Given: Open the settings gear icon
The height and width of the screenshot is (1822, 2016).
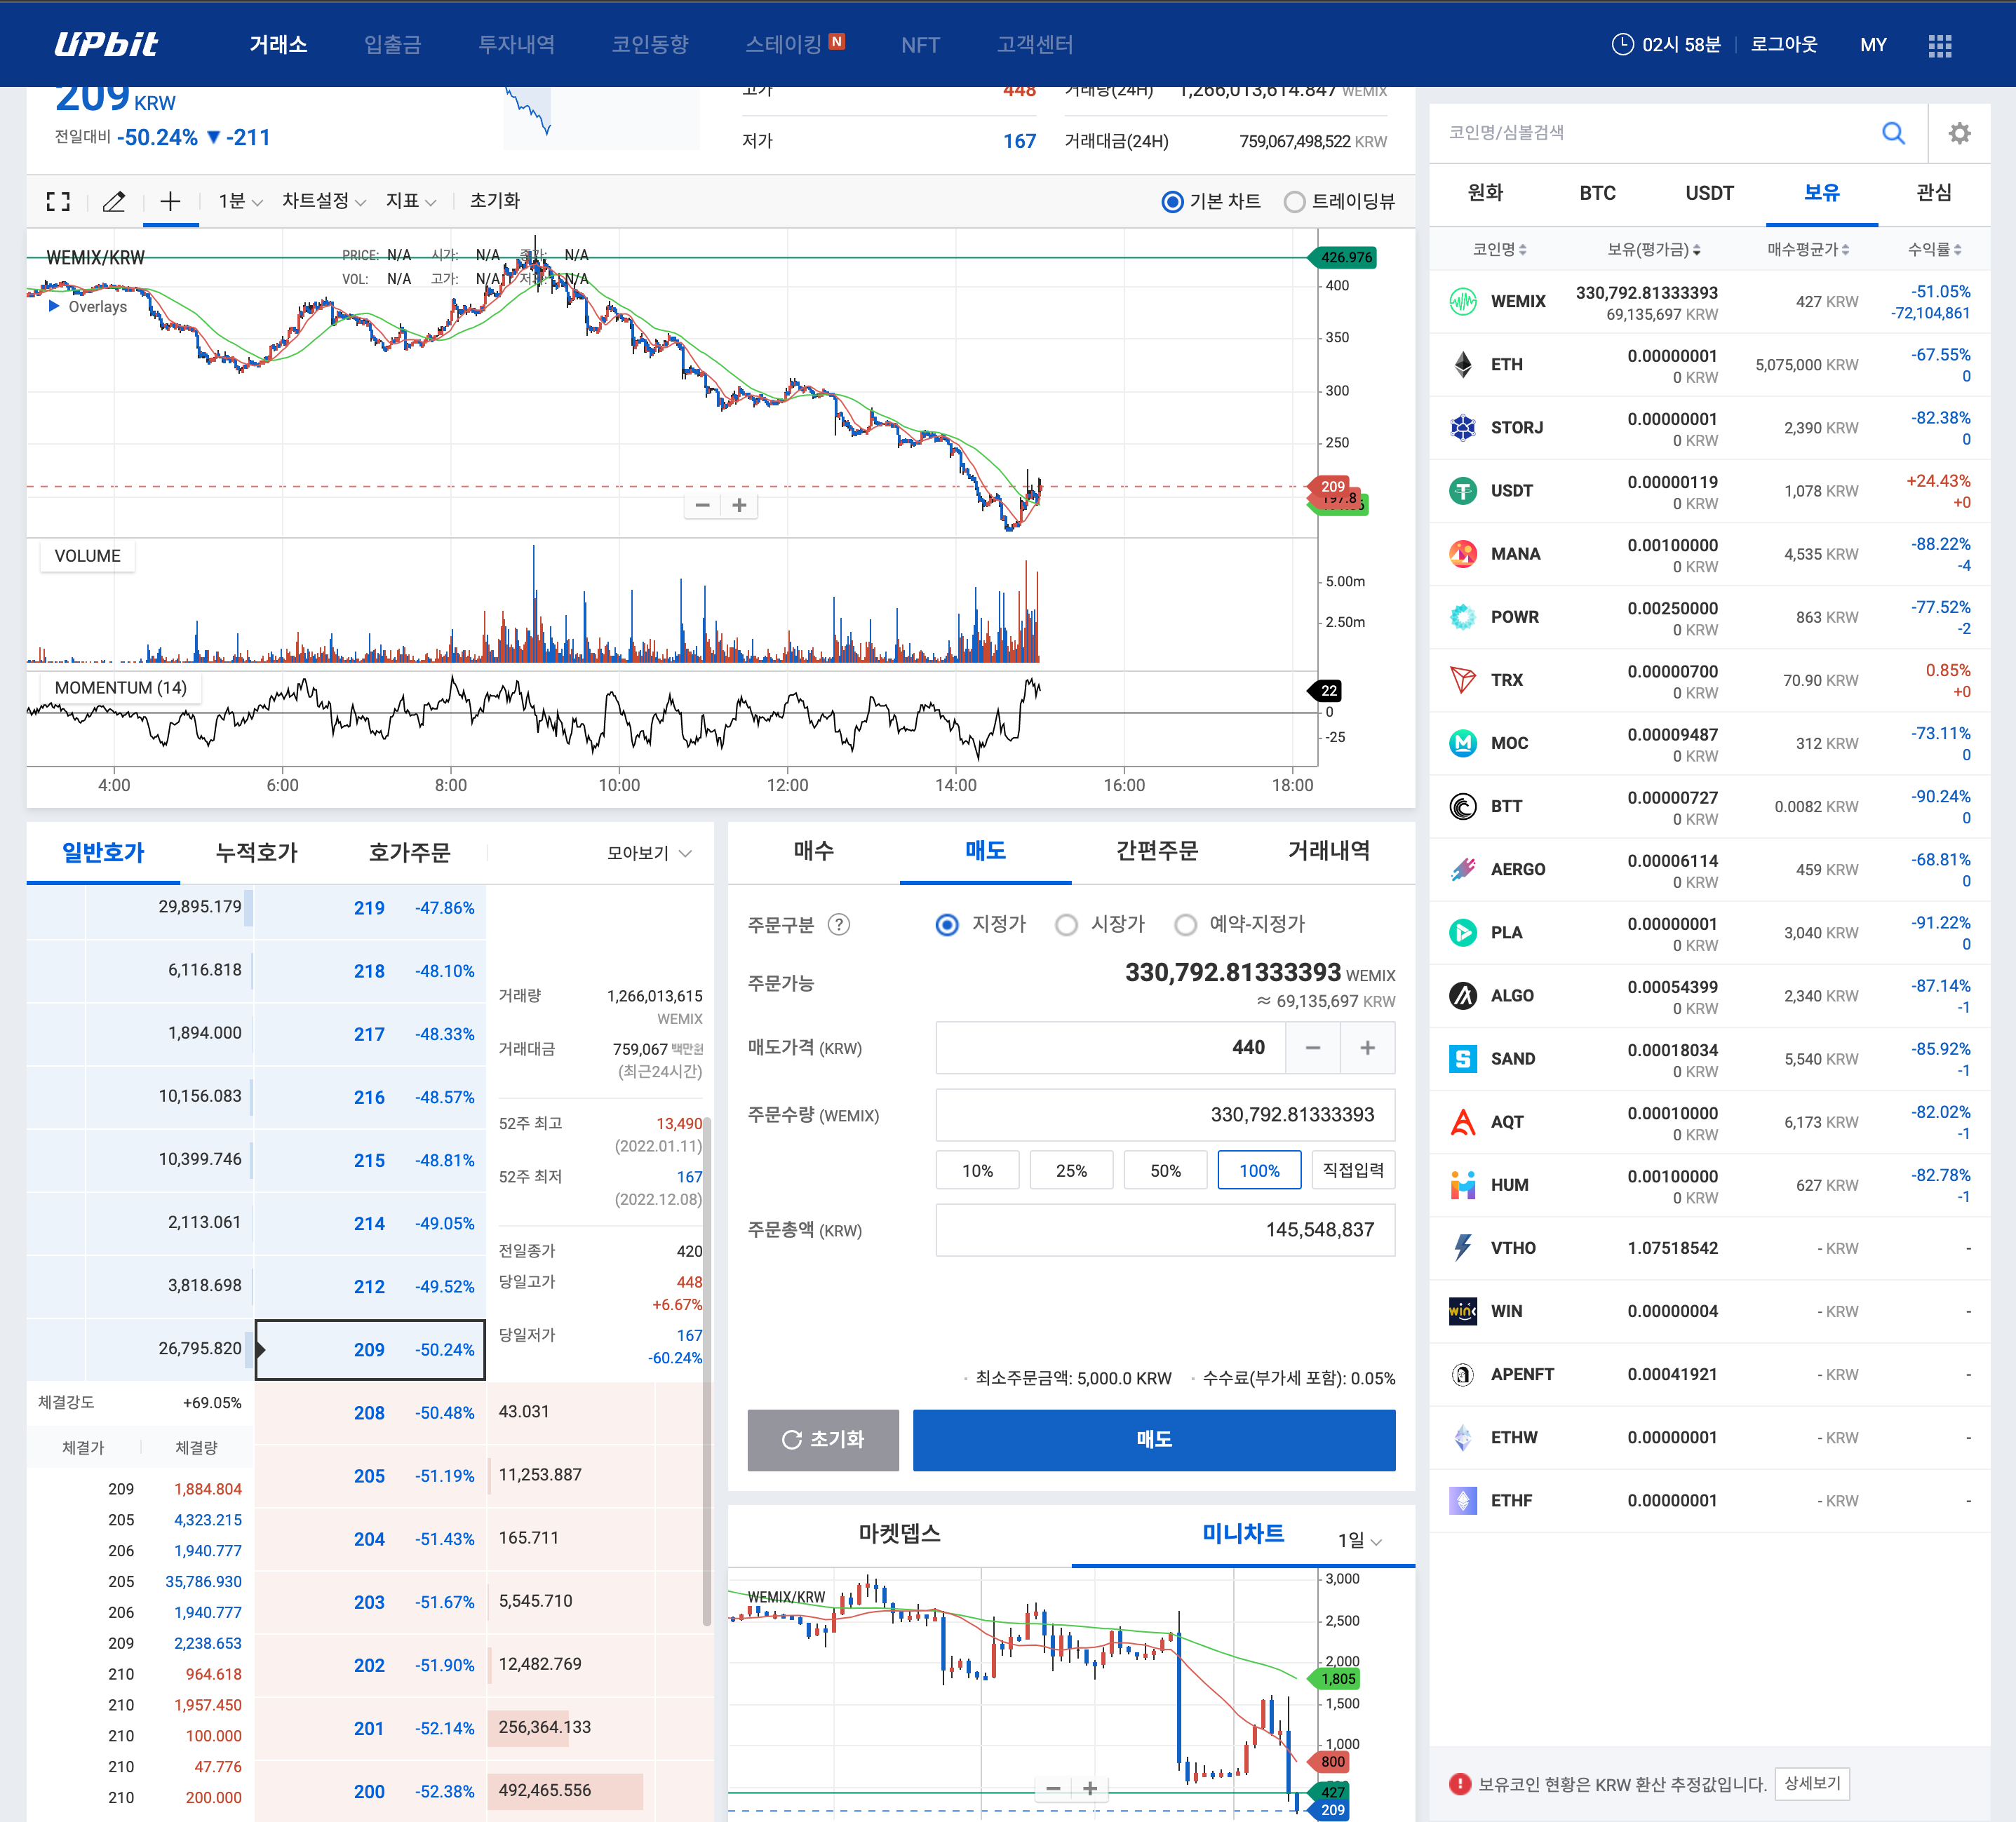Looking at the screenshot, I should (1959, 133).
